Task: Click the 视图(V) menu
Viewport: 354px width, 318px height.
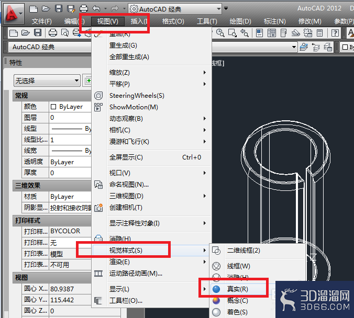Action: (x=108, y=21)
